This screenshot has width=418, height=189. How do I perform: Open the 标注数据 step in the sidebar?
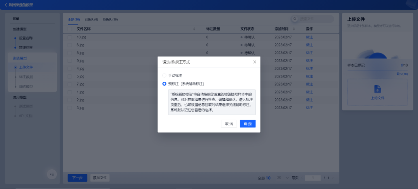[26, 77]
